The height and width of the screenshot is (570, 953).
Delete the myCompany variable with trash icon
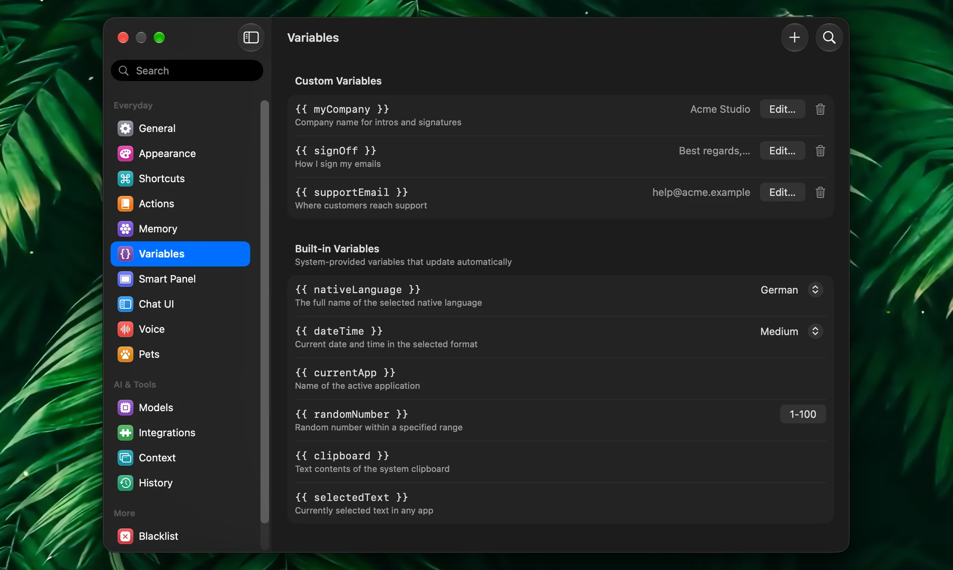pos(820,109)
